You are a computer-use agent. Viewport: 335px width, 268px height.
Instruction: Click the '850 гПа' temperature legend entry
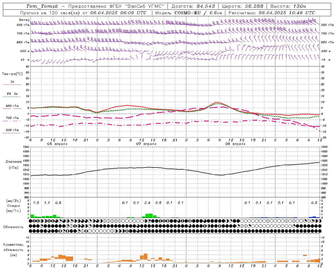tap(12, 106)
